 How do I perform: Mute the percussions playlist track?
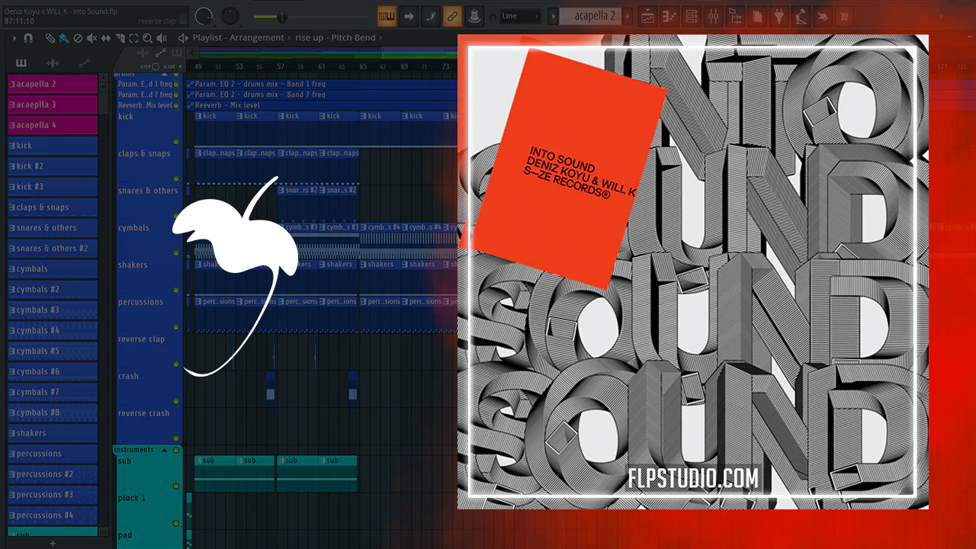pyautogui.click(x=176, y=327)
